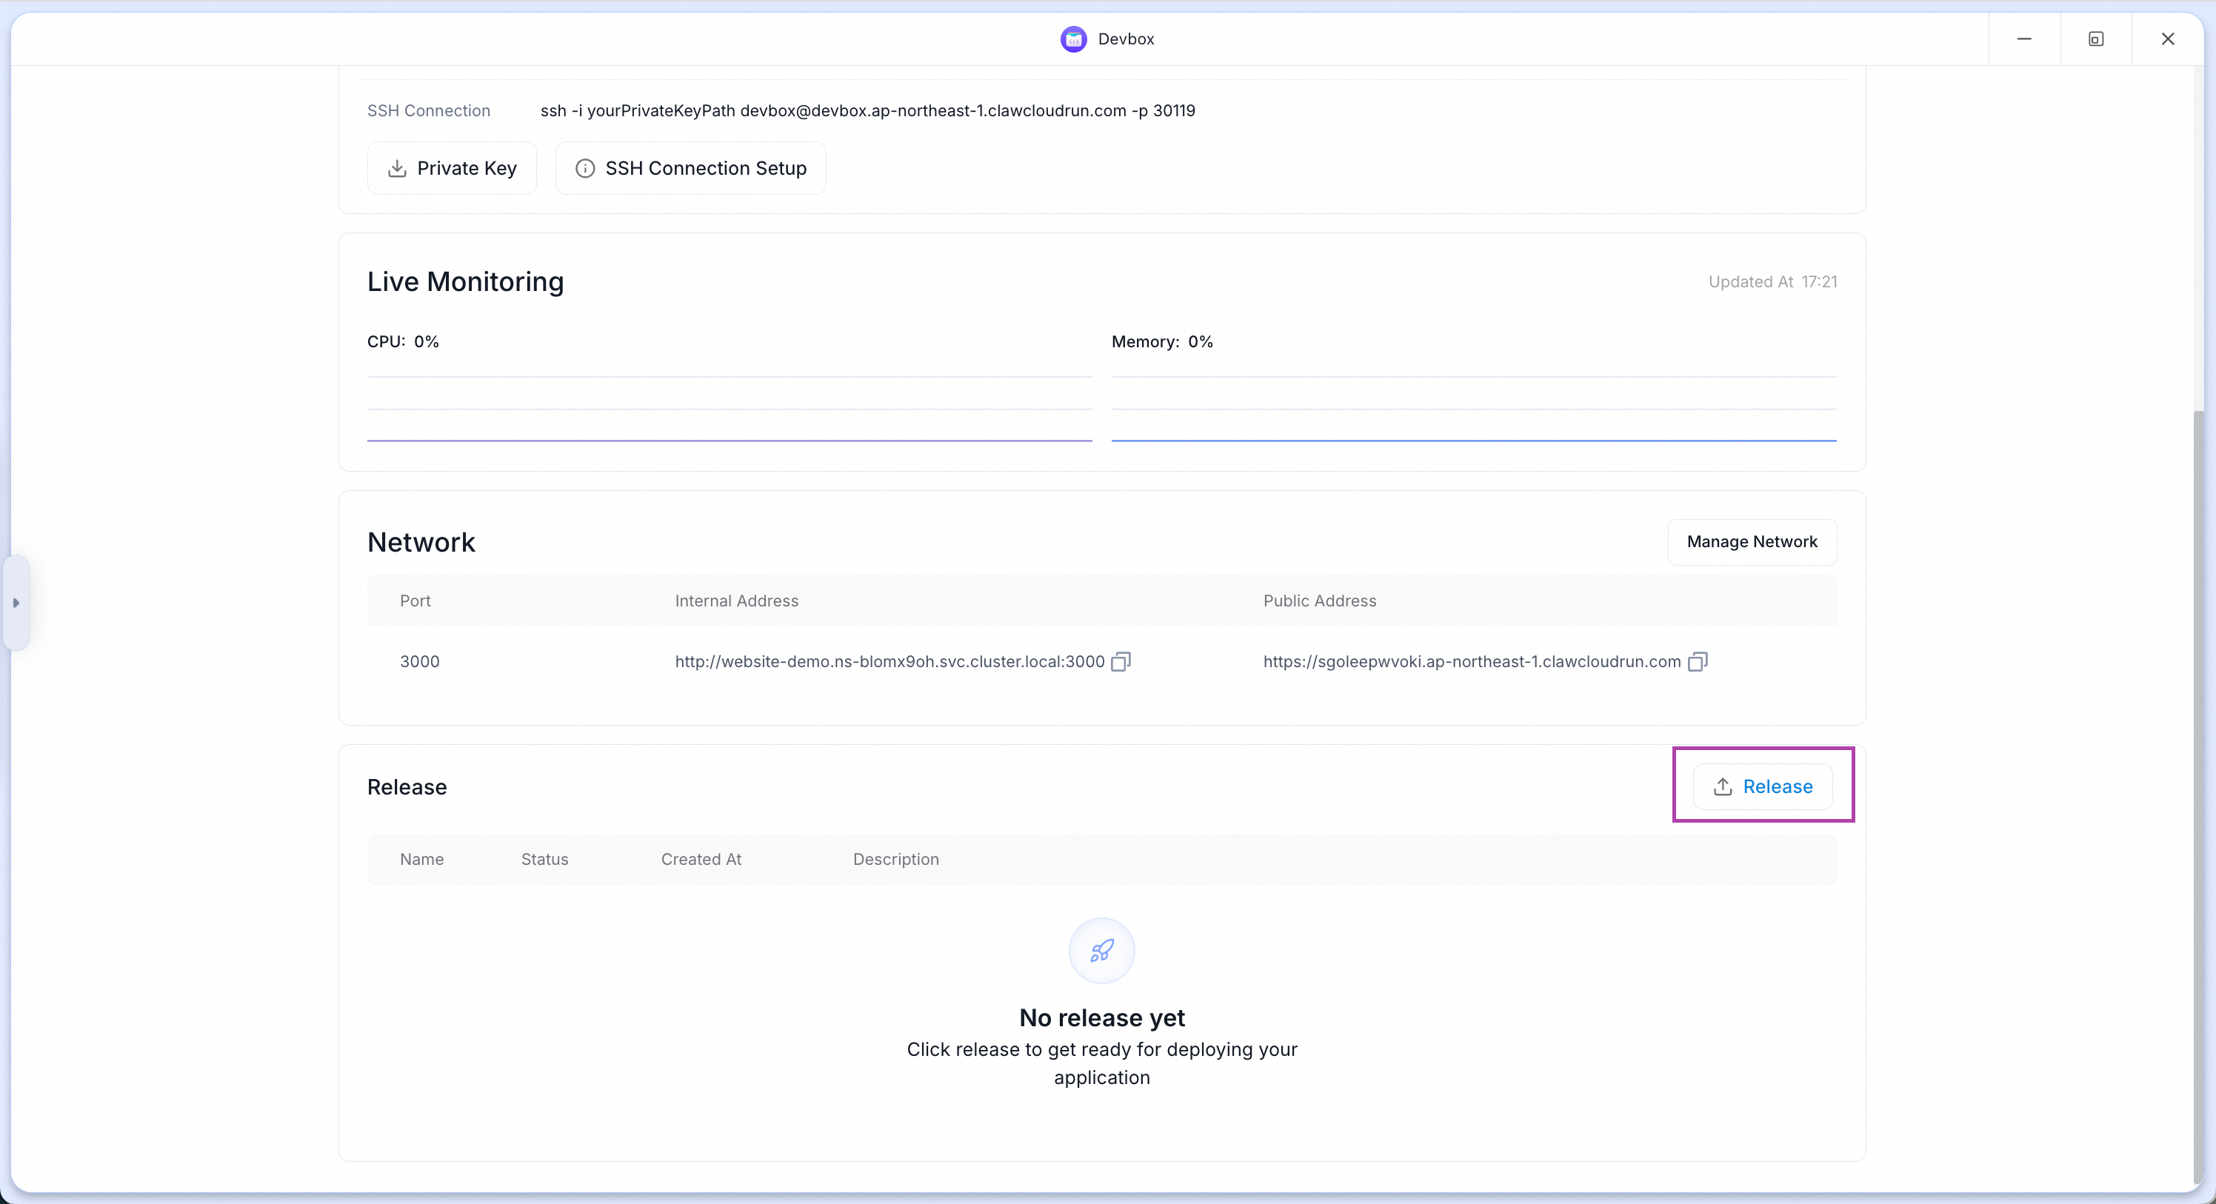Copy the SSH connection command text
This screenshot has width=2216, height=1204.
(867, 111)
